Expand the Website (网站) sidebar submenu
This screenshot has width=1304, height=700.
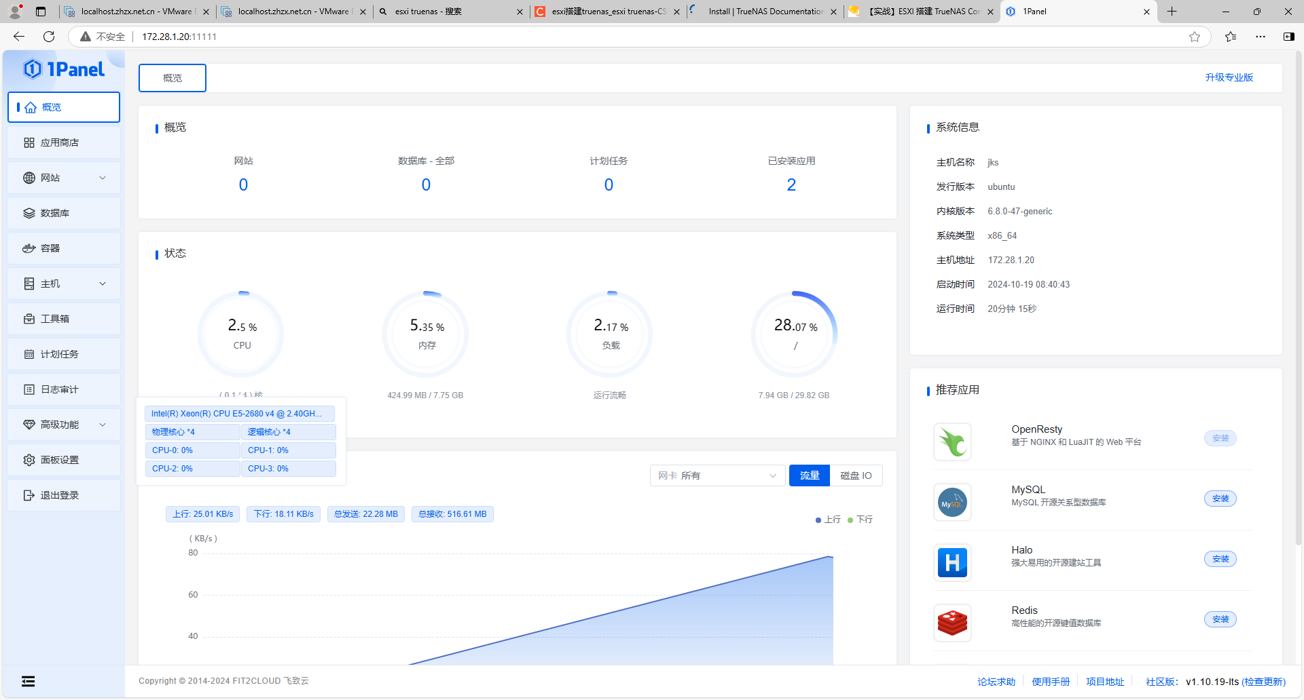coord(64,178)
